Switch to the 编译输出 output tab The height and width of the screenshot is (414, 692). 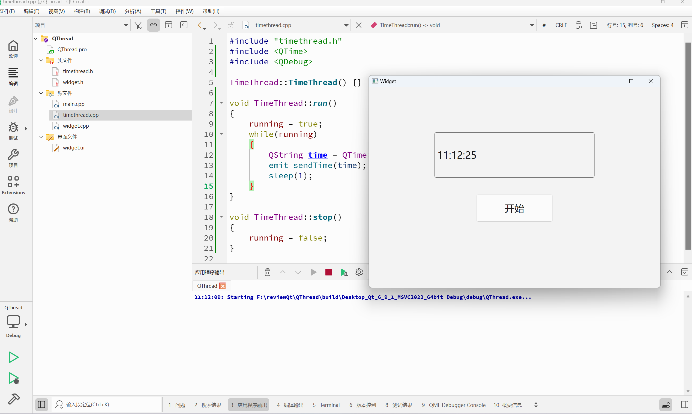click(290, 405)
